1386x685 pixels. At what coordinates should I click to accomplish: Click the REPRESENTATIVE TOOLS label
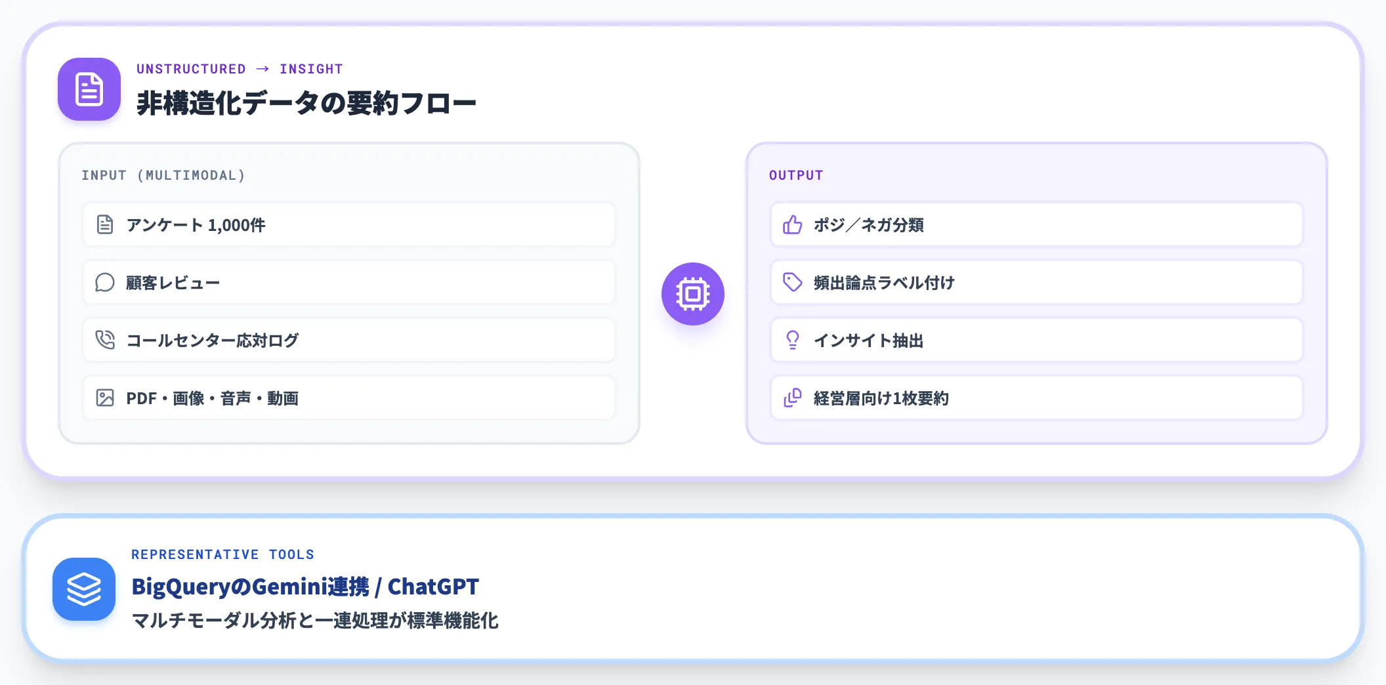(222, 554)
